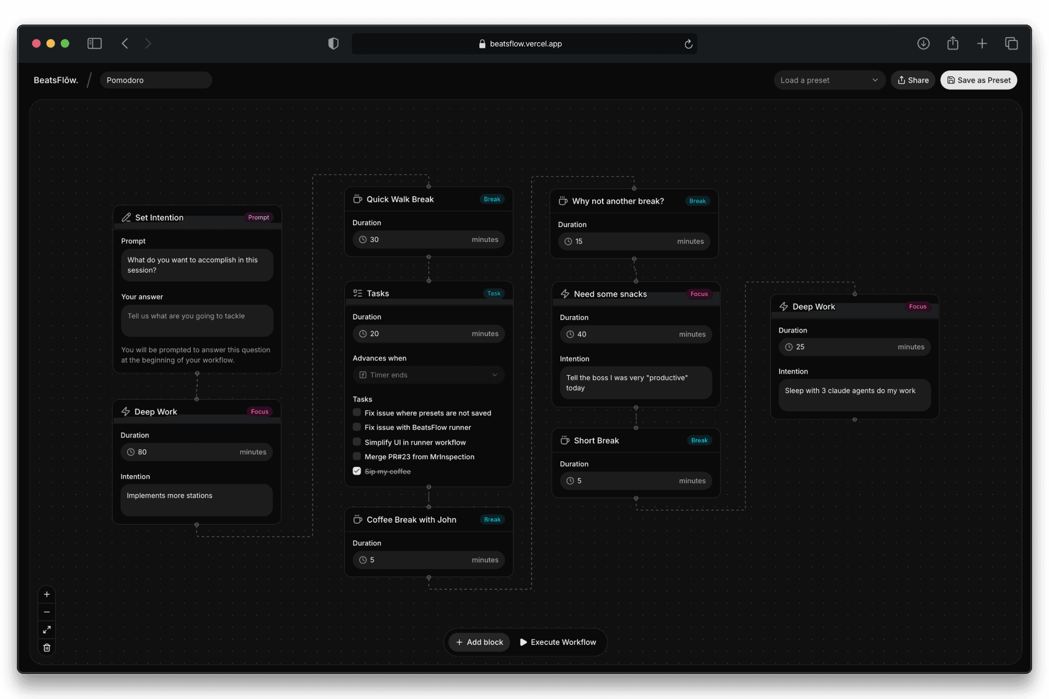Click the Short Break 5 minutes field

pyautogui.click(x=636, y=481)
